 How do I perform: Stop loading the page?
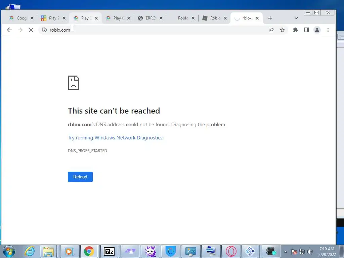click(x=31, y=30)
